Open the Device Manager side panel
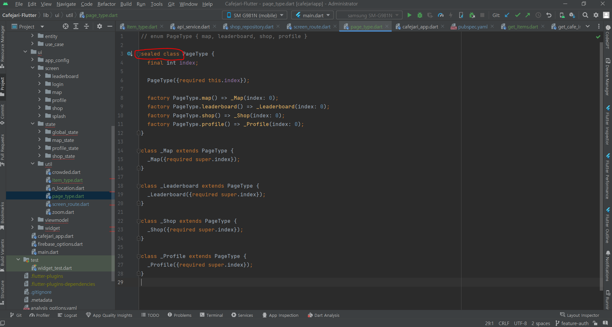The width and height of the screenshot is (612, 327). coord(608,77)
